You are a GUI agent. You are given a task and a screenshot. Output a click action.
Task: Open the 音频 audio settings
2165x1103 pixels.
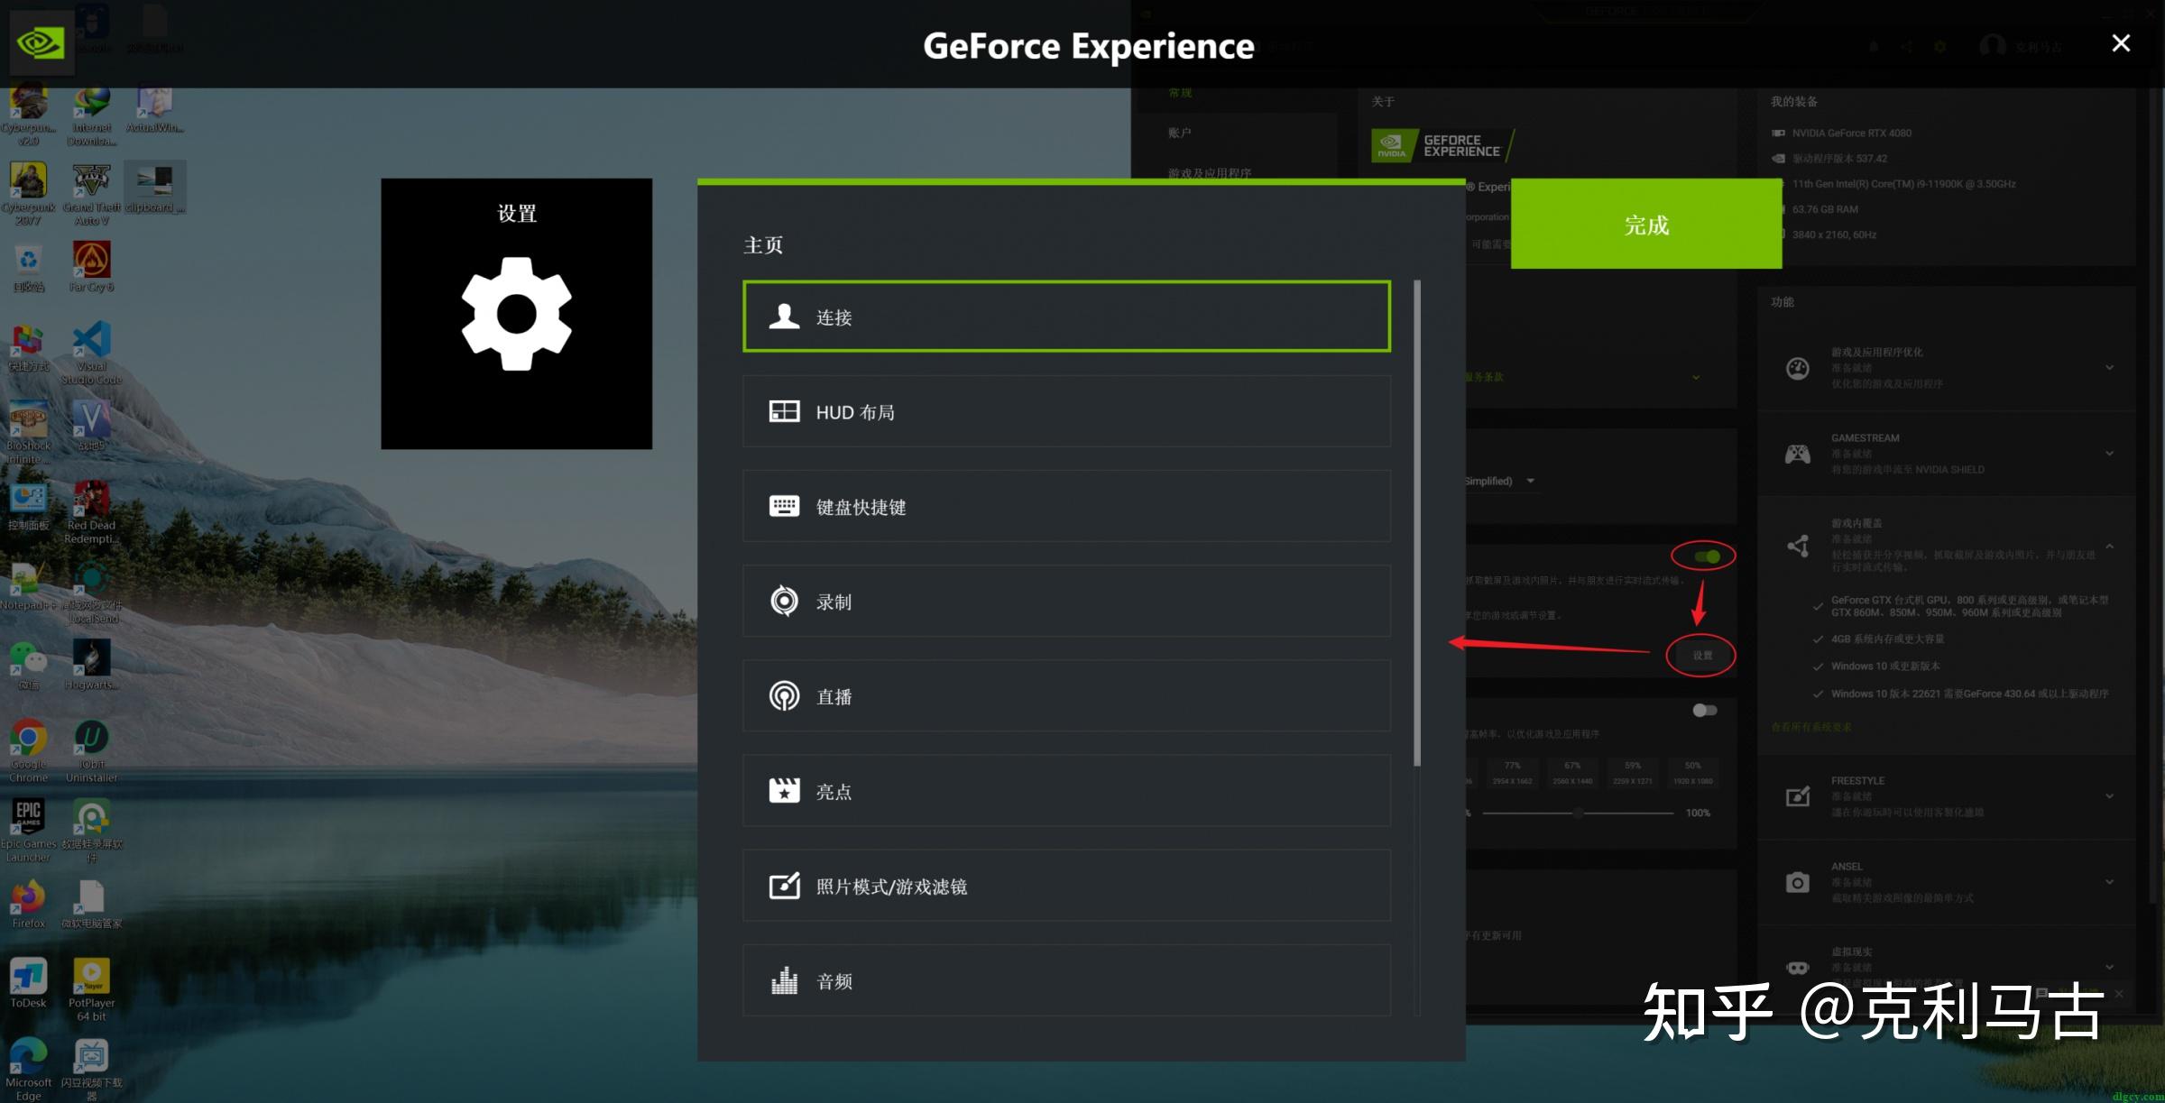[1066, 980]
